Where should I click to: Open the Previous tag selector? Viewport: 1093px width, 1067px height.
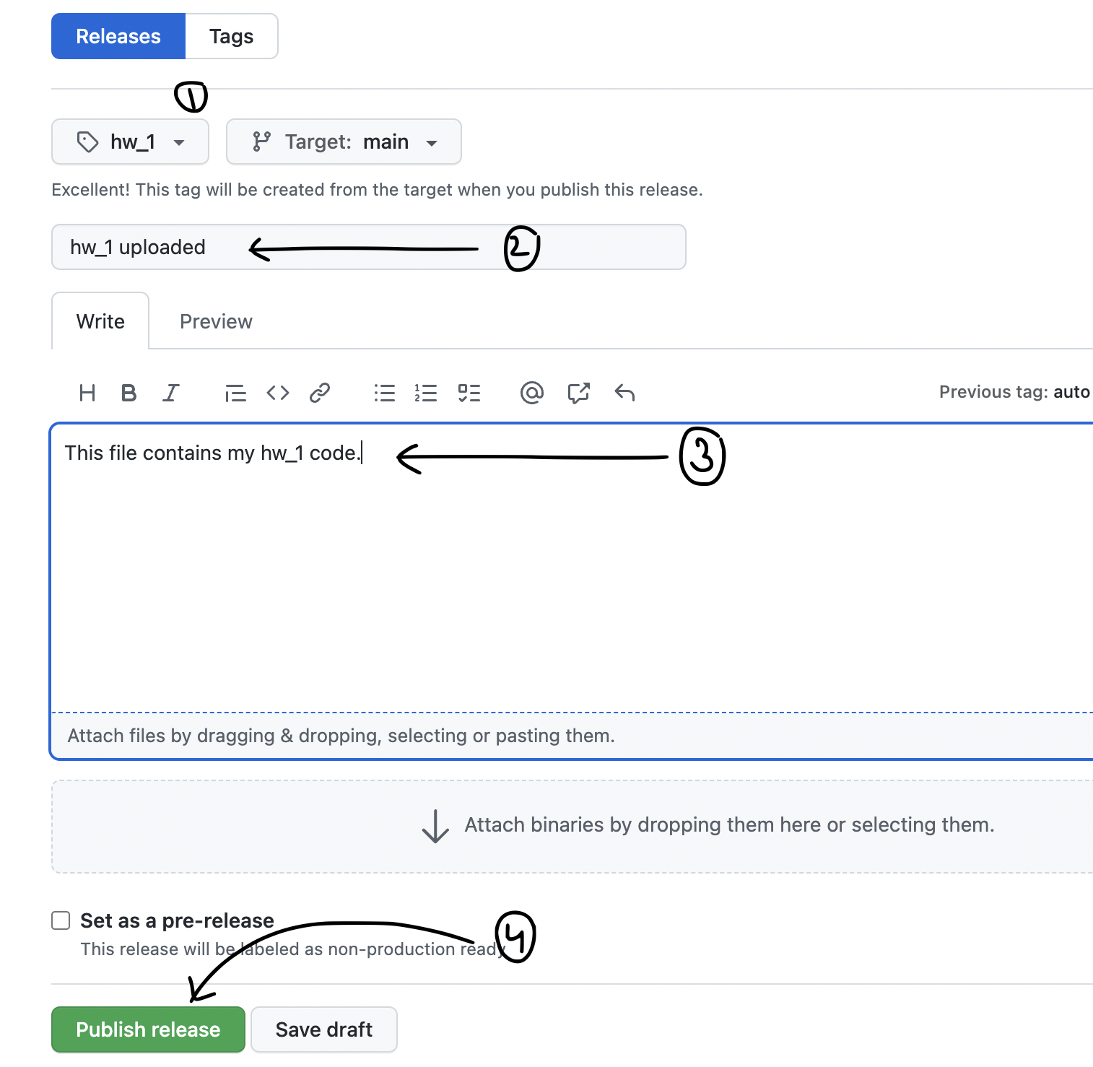point(1014,392)
